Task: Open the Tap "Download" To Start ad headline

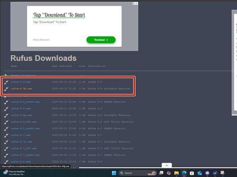Action: point(59,15)
